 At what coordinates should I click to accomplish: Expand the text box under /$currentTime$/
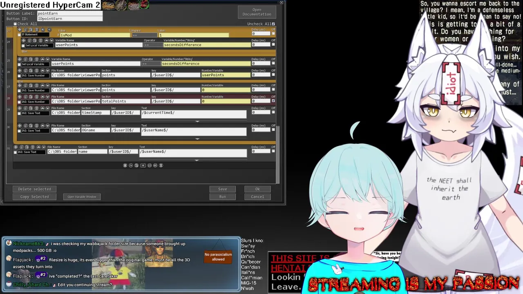pyautogui.click(x=197, y=121)
